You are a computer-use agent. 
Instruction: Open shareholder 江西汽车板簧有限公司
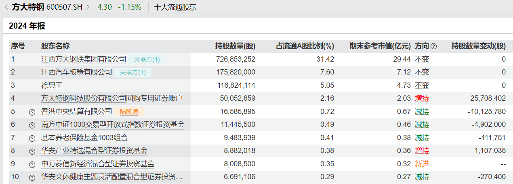tap(77, 72)
